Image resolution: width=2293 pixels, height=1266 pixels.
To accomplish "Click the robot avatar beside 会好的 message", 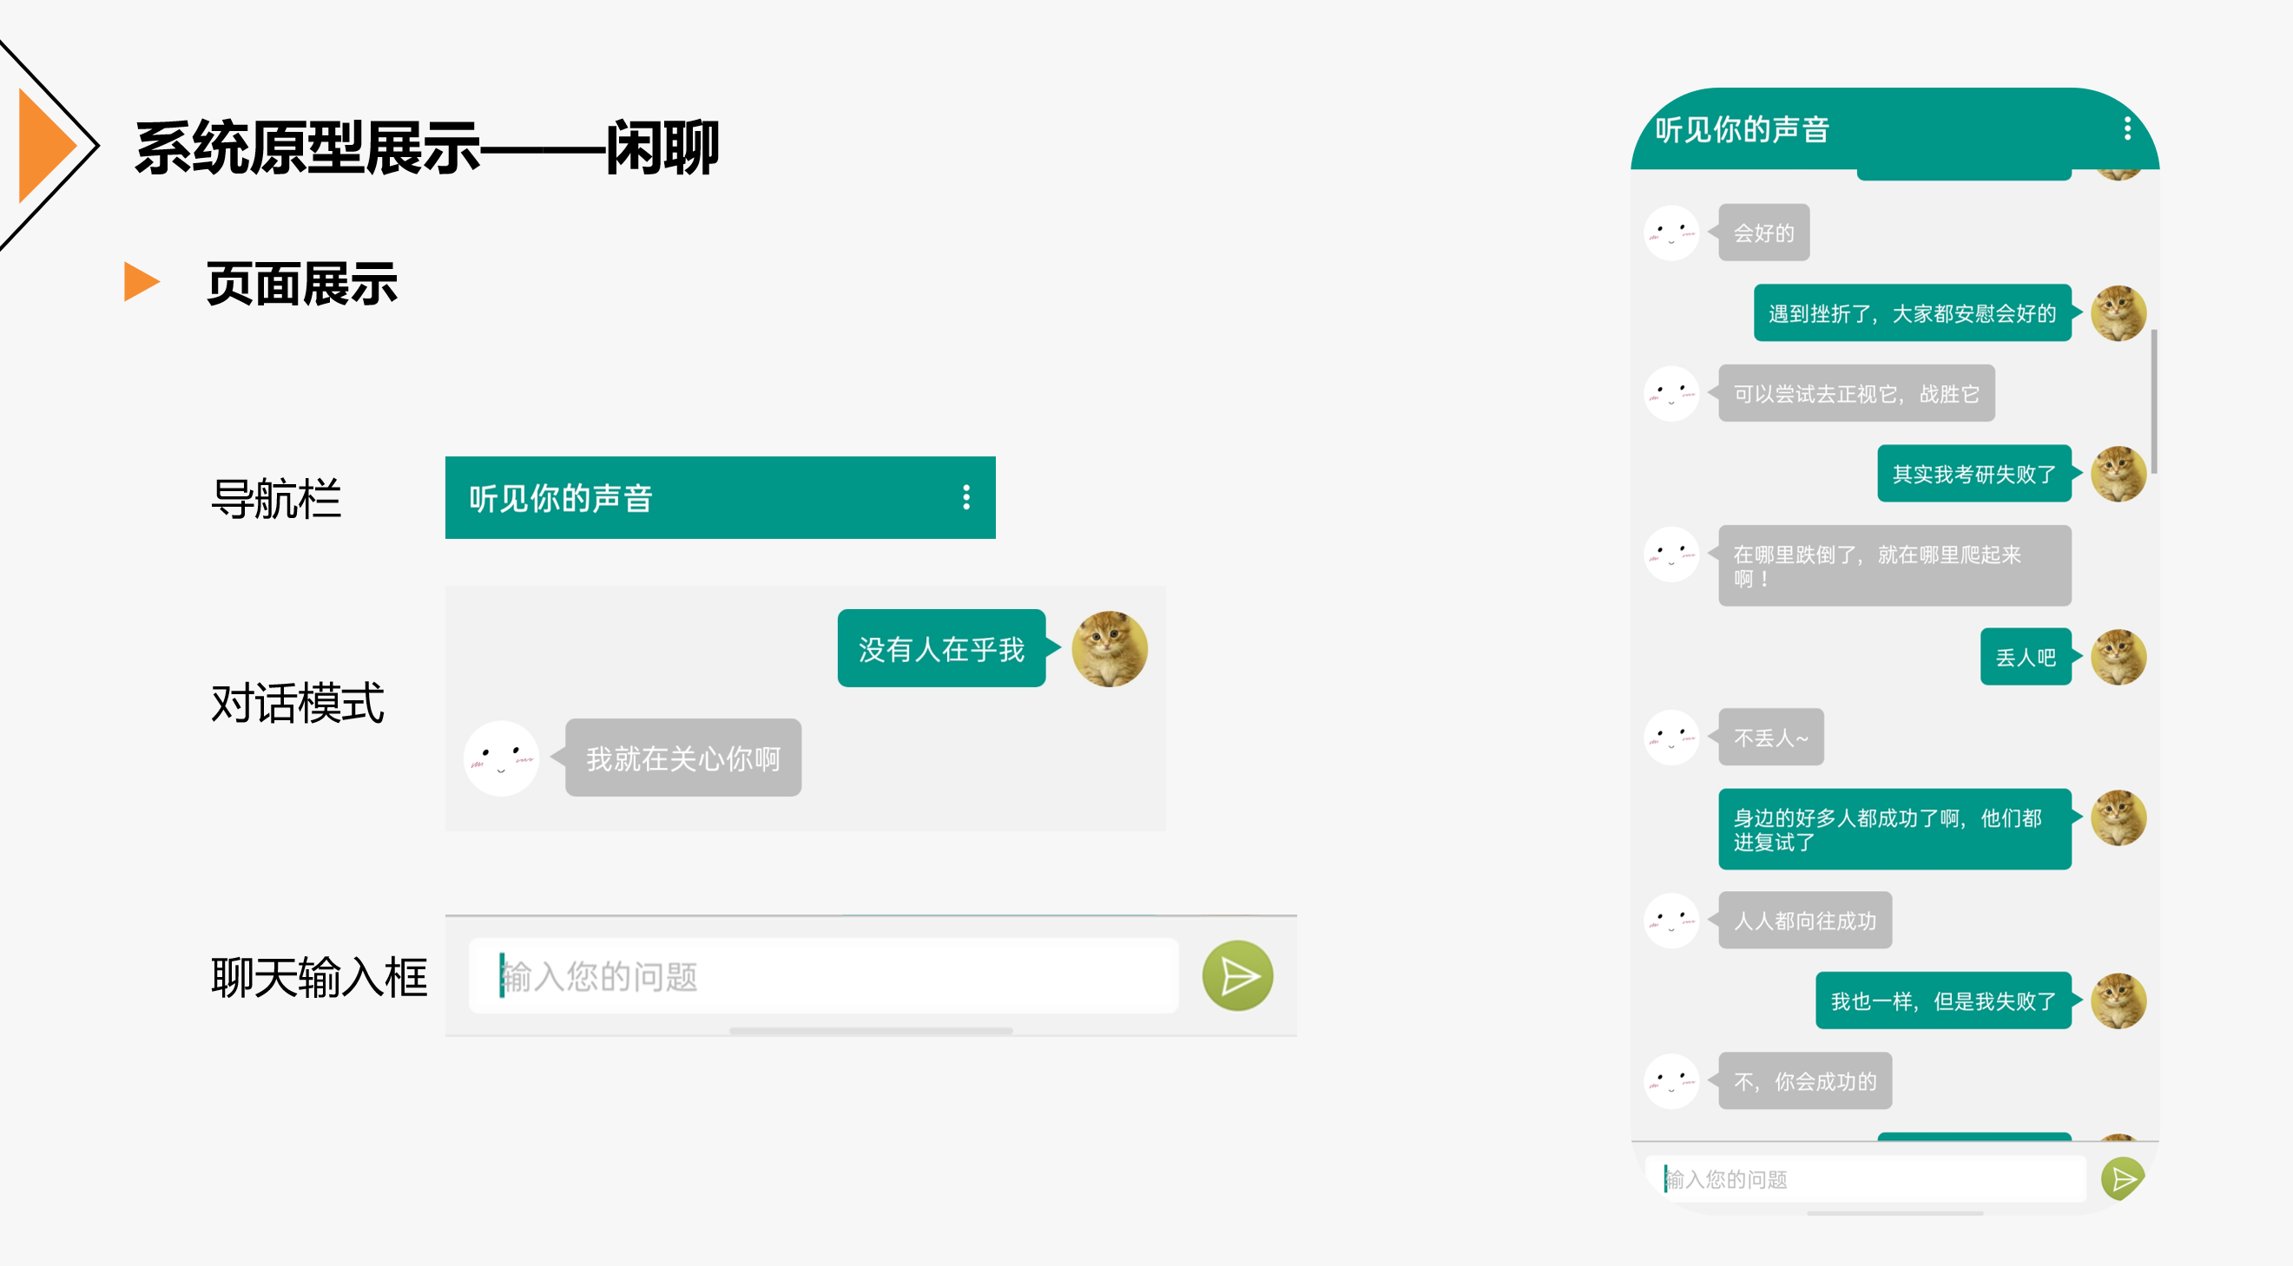I will coord(1671,233).
